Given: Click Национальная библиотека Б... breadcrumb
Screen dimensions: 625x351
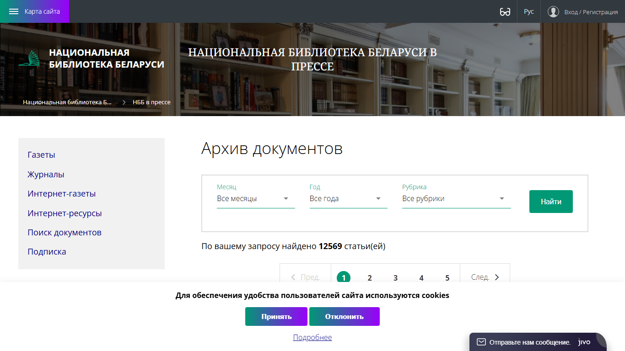Looking at the screenshot, I should (x=67, y=102).
